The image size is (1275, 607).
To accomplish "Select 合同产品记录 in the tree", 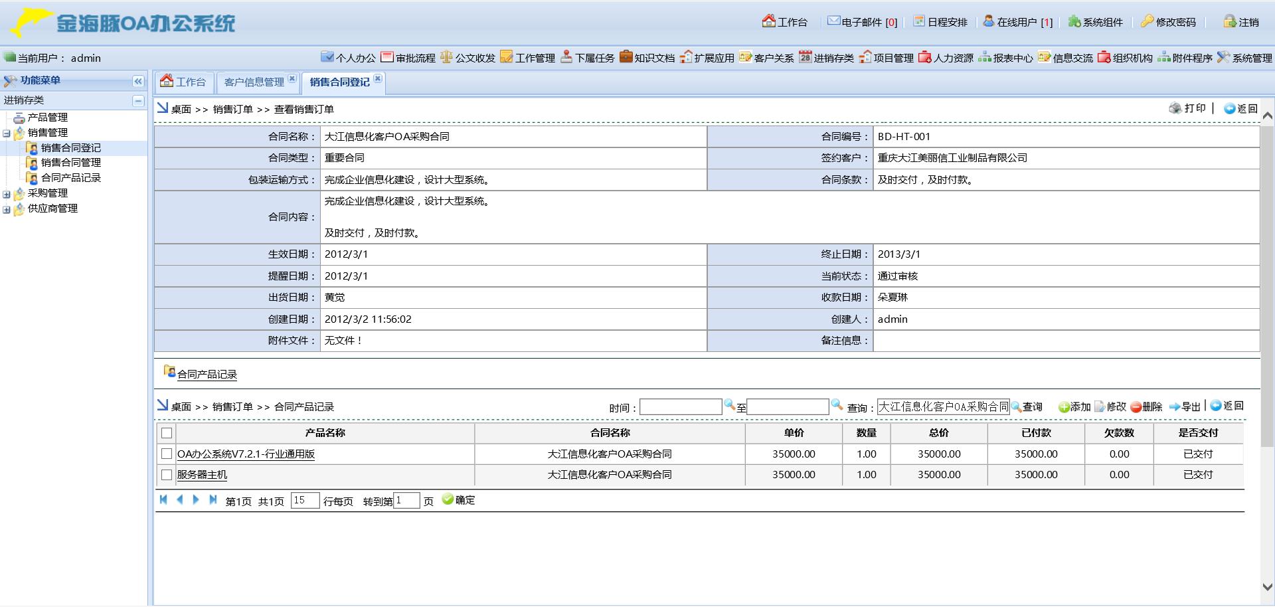I will [x=71, y=178].
